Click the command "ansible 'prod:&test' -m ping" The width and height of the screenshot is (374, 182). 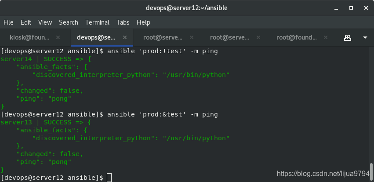(x=163, y=114)
